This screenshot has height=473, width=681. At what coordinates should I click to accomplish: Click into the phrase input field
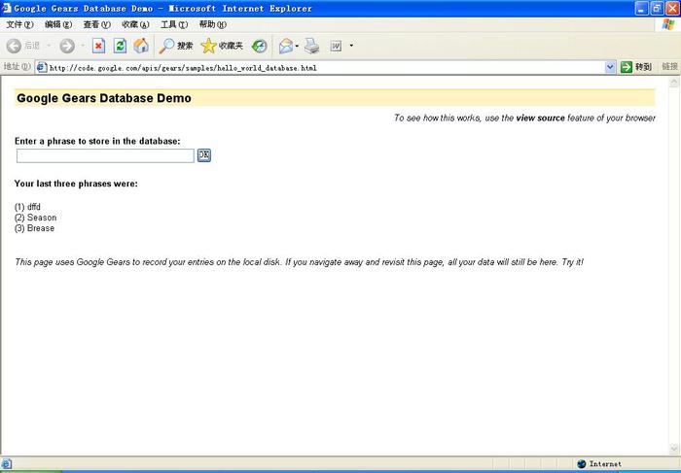[x=105, y=155]
